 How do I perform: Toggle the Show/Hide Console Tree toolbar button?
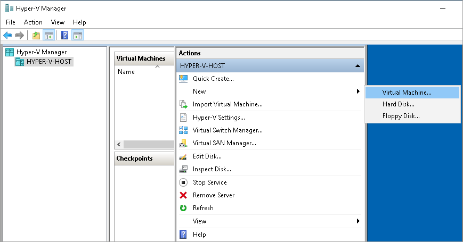49,36
